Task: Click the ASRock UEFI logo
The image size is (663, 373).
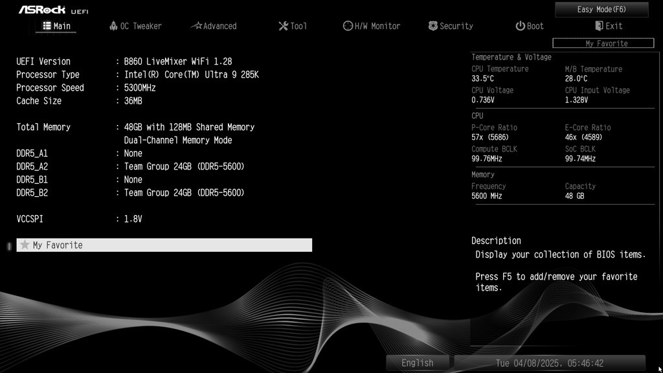Action: point(53,10)
